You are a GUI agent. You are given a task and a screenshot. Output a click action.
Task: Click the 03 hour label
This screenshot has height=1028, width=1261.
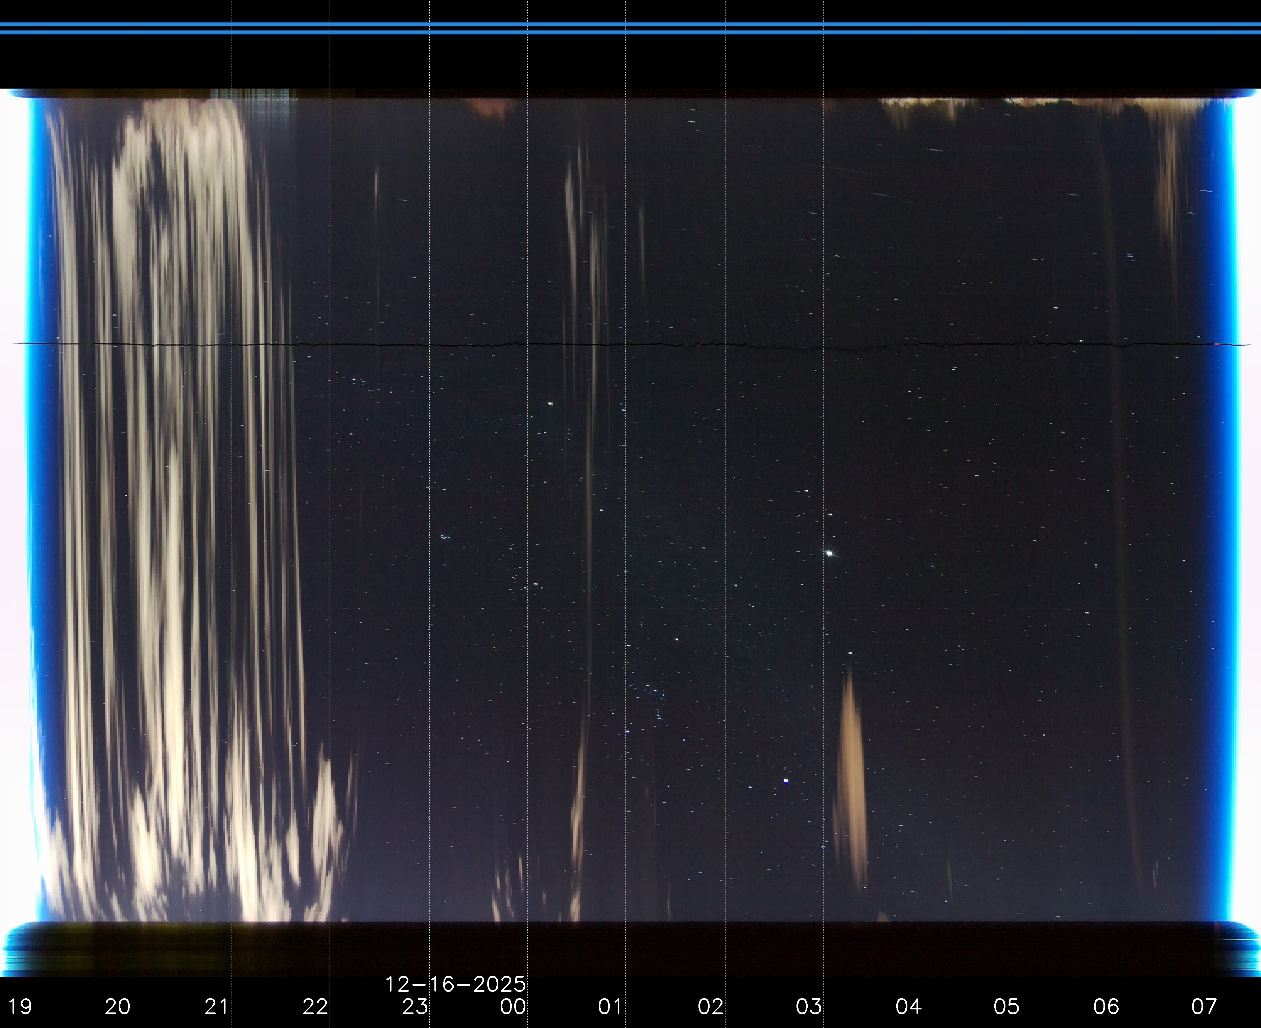click(809, 1006)
